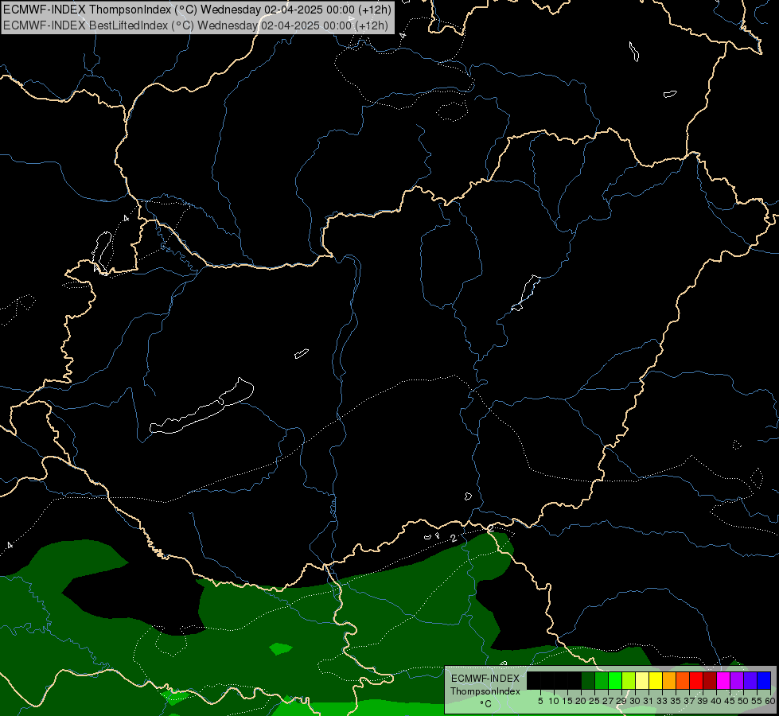
Task: Click the blue 55–60 legend swatch
Action: coord(764,680)
